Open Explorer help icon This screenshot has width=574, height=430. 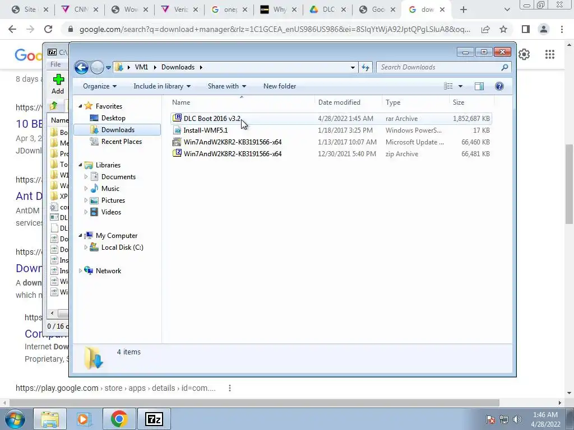(499, 86)
